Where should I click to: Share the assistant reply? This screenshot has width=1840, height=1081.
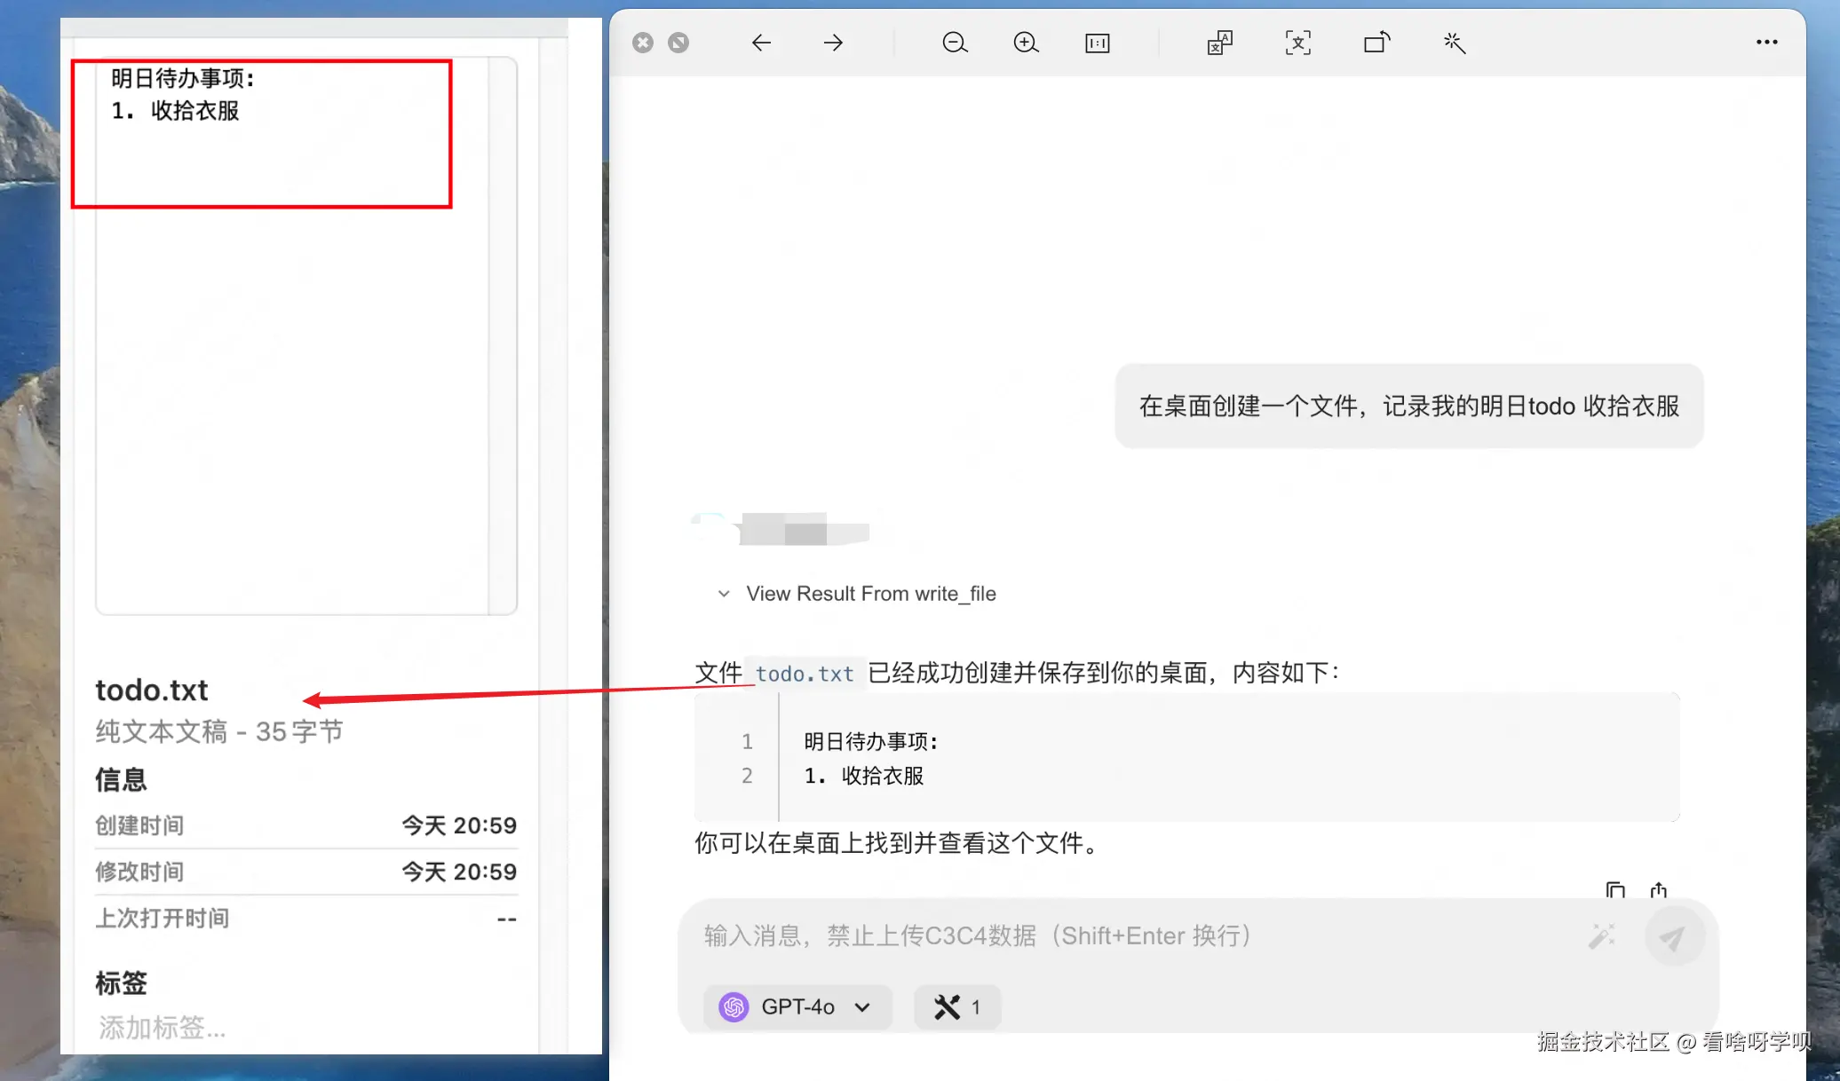pyautogui.click(x=1658, y=890)
